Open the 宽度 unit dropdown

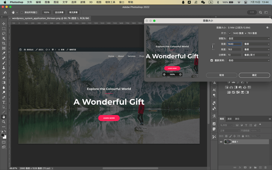coord(256,44)
